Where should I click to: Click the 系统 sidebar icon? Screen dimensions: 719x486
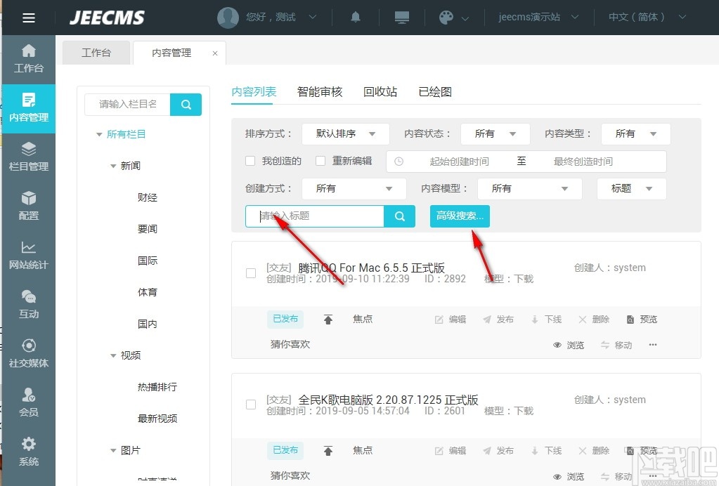pos(28,453)
